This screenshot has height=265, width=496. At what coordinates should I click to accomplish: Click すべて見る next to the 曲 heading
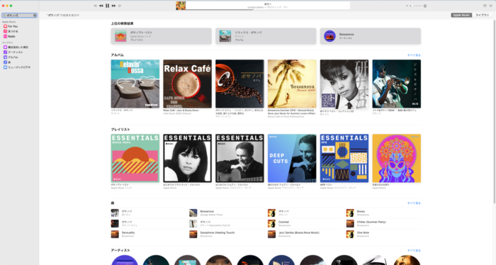(x=414, y=203)
